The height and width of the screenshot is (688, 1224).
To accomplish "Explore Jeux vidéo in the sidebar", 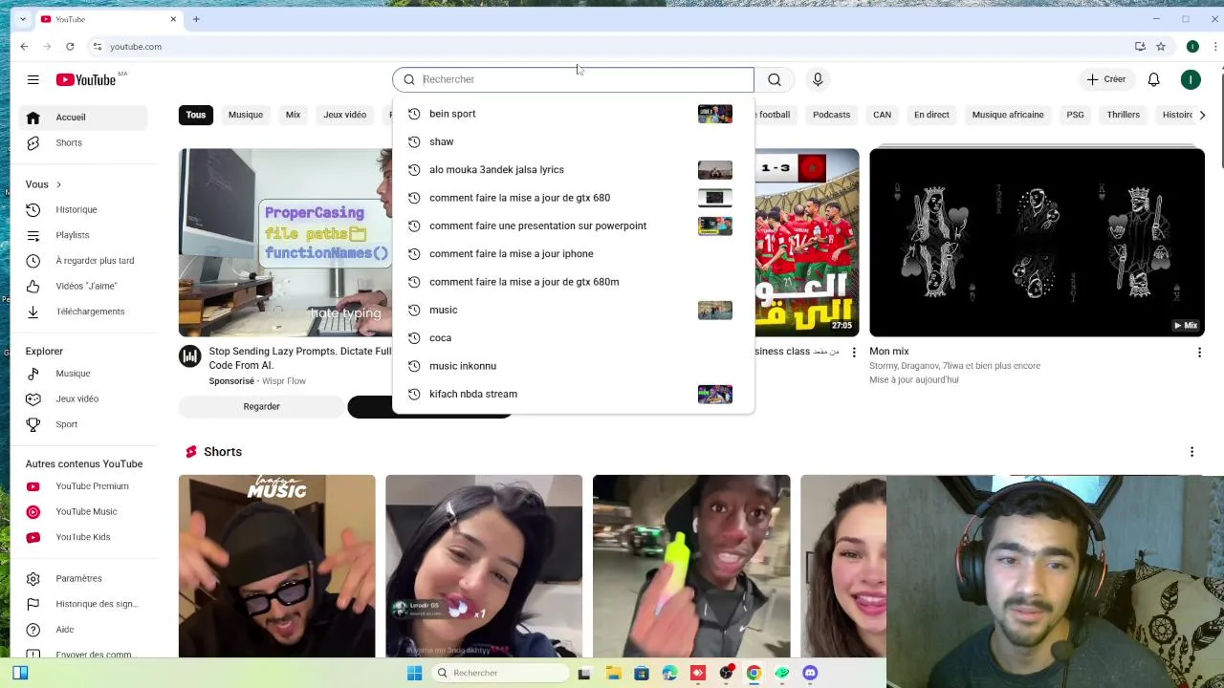I will [82, 398].
